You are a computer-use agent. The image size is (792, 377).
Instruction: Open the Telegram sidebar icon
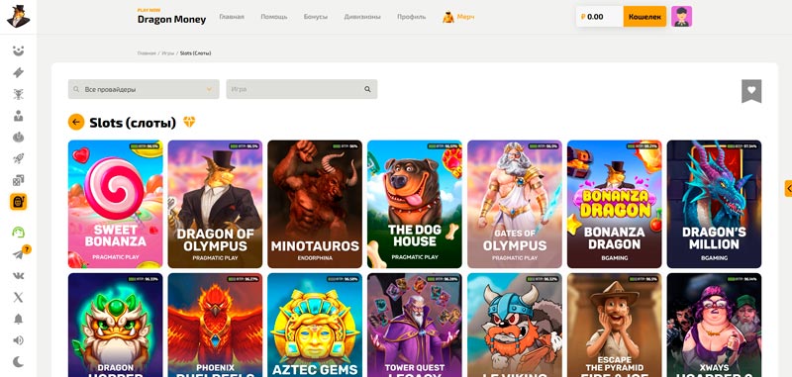tap(18, 254)
